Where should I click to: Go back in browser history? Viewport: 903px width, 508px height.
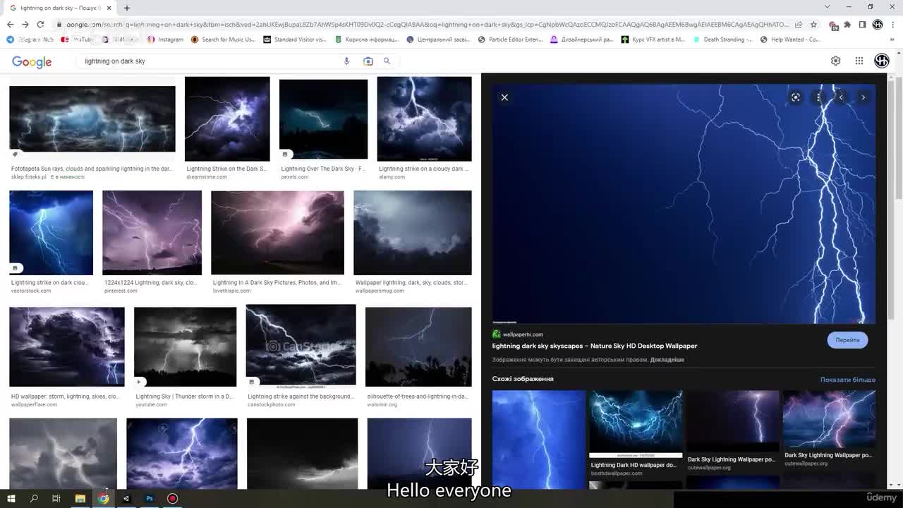coord(10,24)
